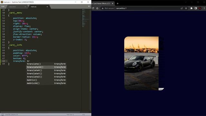Click the Chrome address bar URL
This screenshot has height=116, width=206.
121,8
